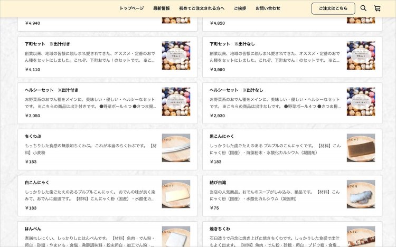
Task: Open お問い合わせ menu item
Action: (x=268, y=8)
